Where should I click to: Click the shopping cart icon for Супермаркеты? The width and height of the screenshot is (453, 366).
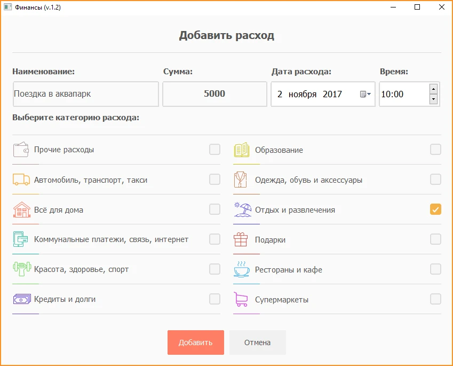[x=241, y=299]
